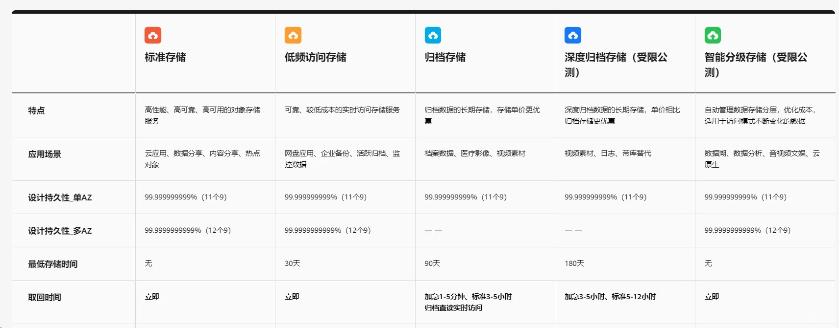
Task: Click 标准存储 retrieval time 立即
Action: click(152, 297)
